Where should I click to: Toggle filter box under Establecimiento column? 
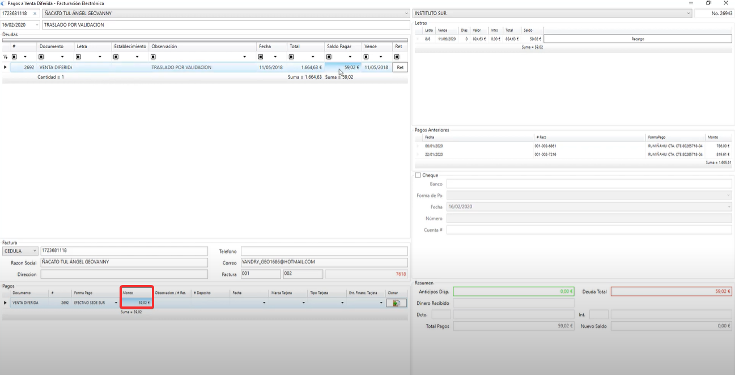116,57
